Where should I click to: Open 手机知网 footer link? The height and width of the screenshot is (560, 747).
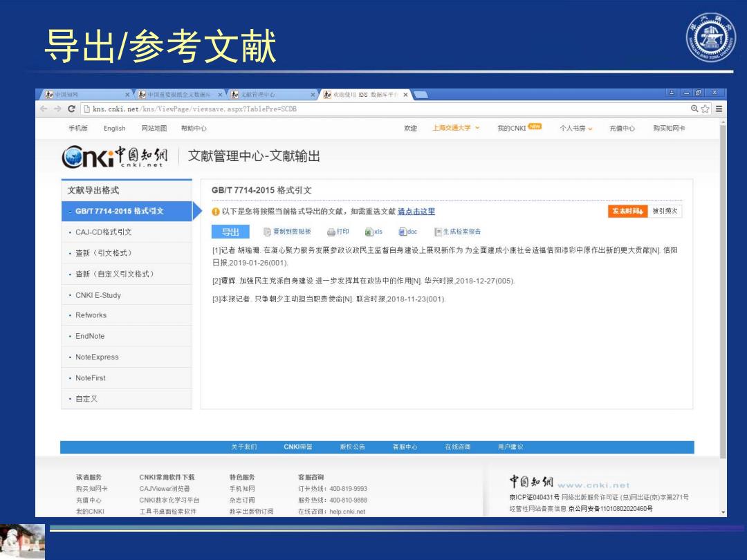click(242, 489)
